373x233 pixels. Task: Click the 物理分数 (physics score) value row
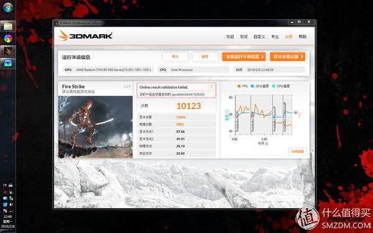pyautogui.click(x=177, y=124)
